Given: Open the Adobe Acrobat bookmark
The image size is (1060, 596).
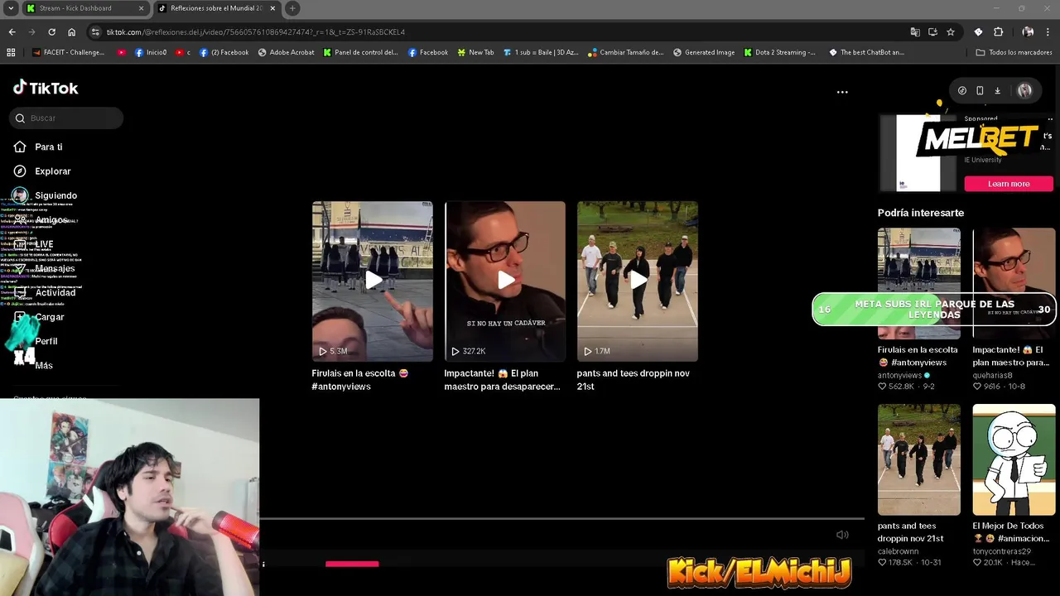Looking at the screenshot, I should [287, 52].
